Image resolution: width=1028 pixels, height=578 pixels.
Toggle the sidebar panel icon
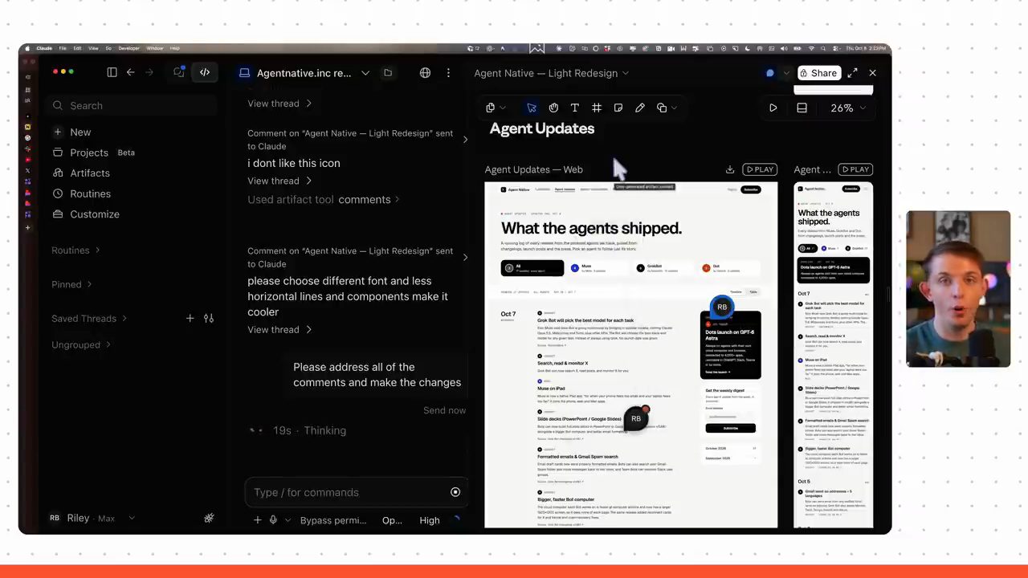tap(112, 72)
